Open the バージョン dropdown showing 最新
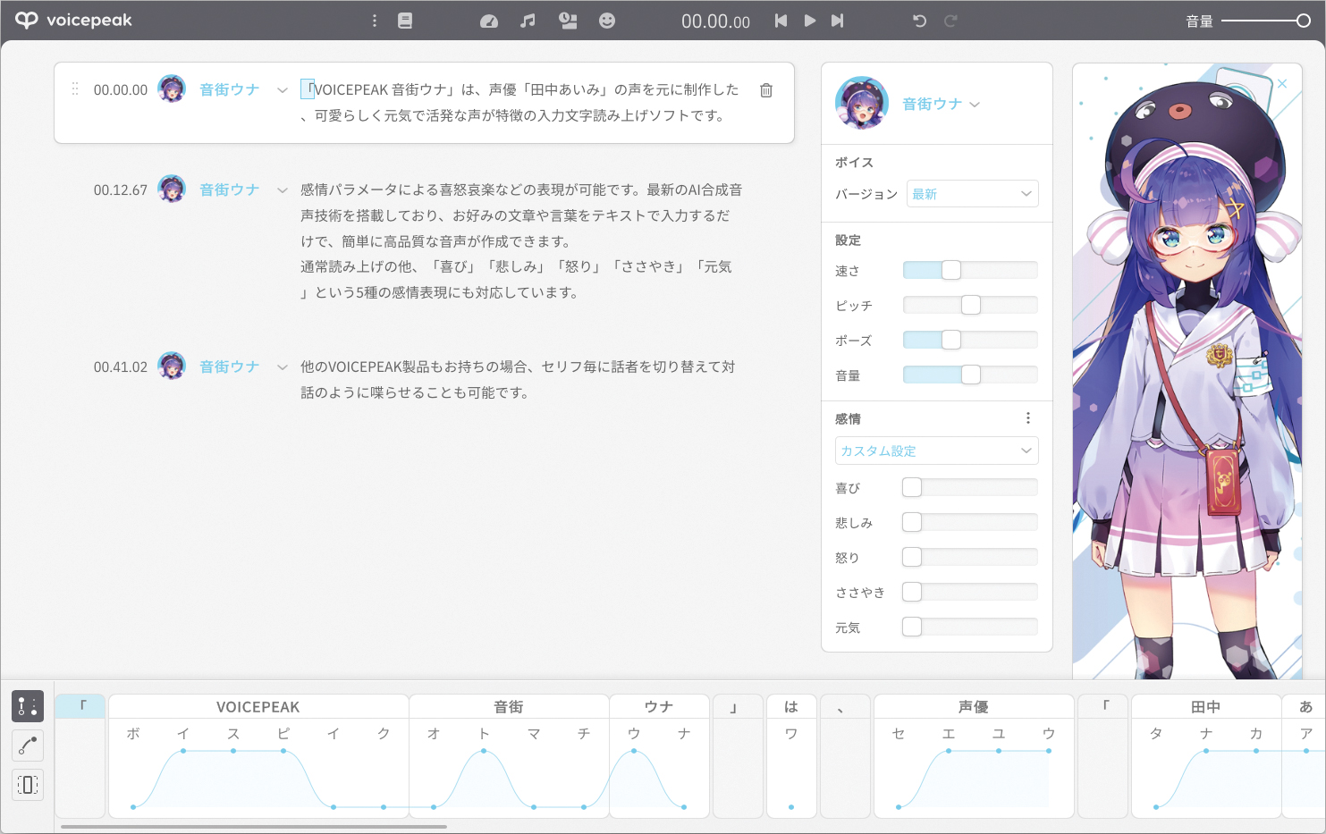The width and height of the screenshot is (1326, 834). point(973,194)
